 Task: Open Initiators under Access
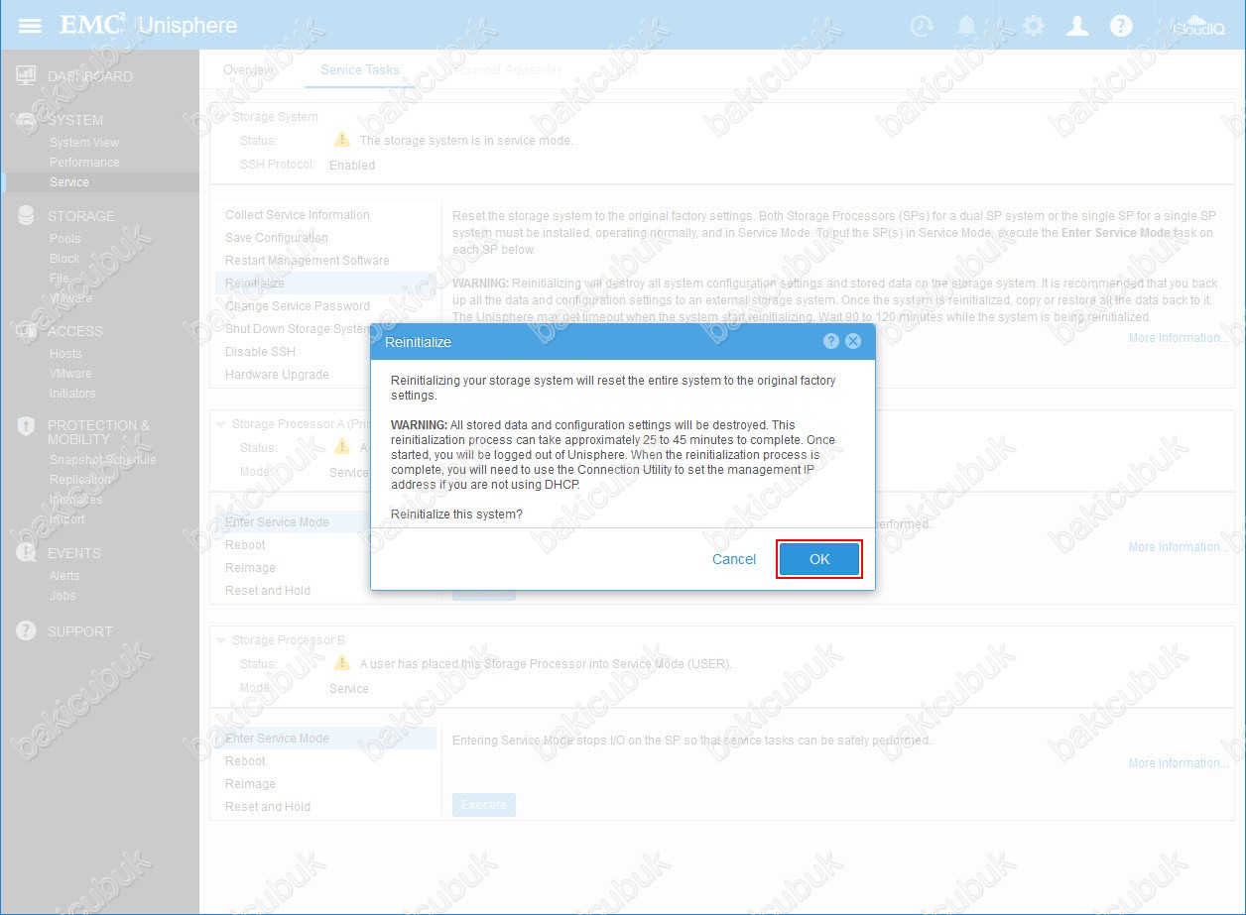click(x=72, y=394)
